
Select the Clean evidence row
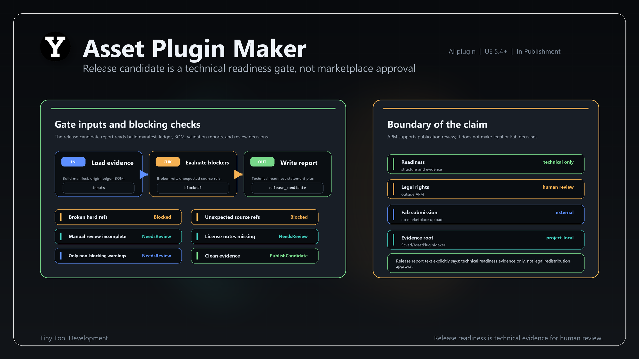pos(255,256)
